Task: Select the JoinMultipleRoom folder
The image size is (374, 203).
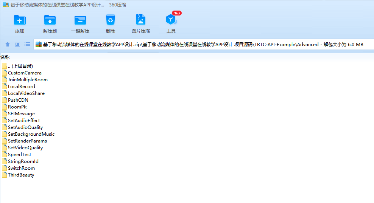Action: [x=25, y=80]
